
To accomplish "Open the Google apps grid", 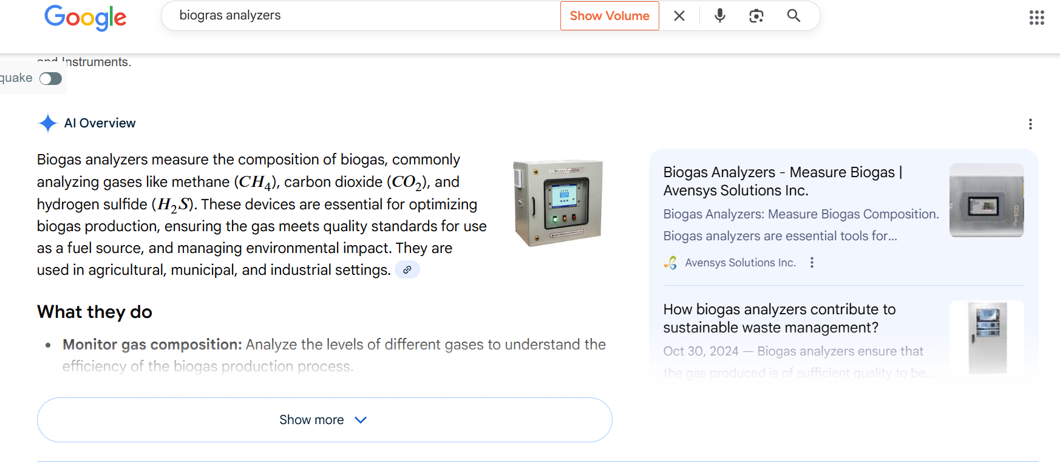I will tap(1036, 18).
